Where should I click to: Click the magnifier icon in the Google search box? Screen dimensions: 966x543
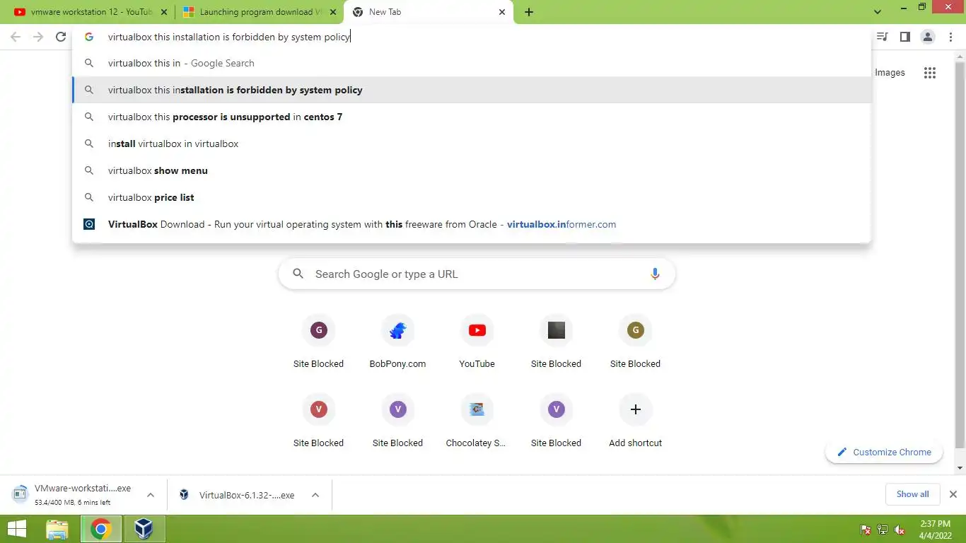click(298, 274)
